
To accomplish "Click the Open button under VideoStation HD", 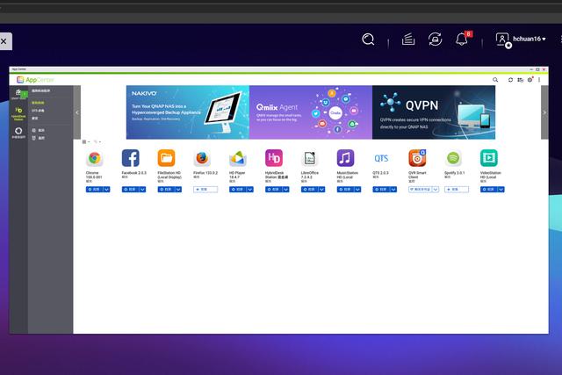I will (x=489, y=190).
